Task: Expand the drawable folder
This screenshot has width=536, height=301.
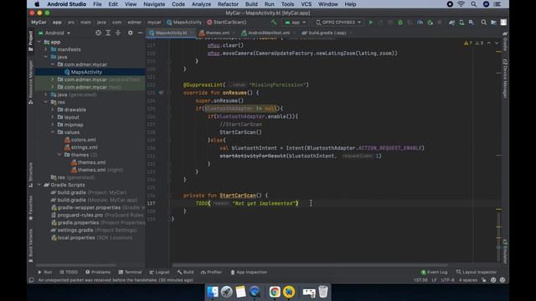Action: 53,110
